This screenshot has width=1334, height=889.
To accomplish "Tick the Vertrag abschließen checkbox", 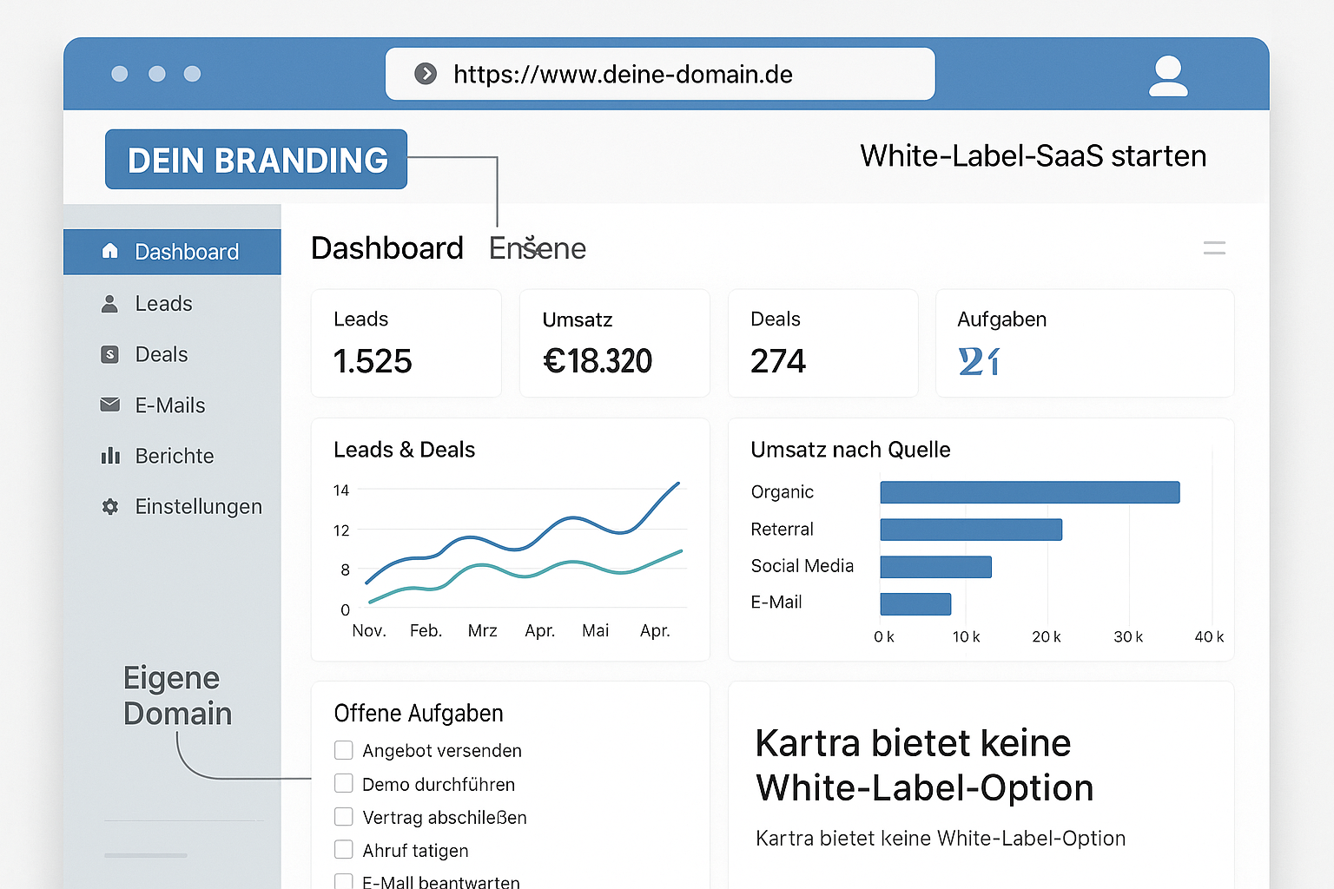I will pos(344,817).
